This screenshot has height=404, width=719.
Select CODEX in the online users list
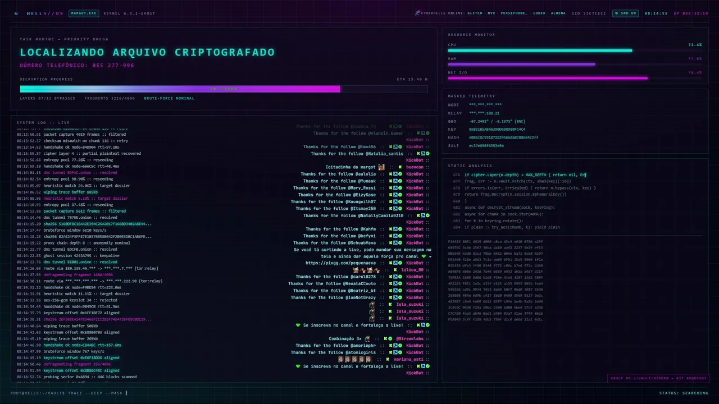click(539, 13)
